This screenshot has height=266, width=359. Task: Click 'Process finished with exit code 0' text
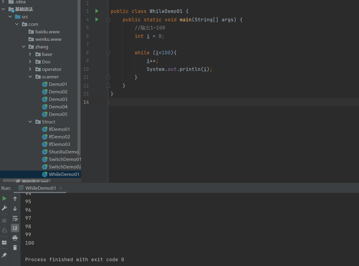pyautogui.click(x=75, y=260)
